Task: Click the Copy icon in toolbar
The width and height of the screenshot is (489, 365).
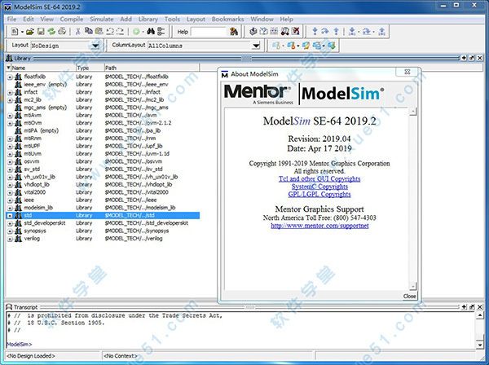Action: tap(89, 31)
